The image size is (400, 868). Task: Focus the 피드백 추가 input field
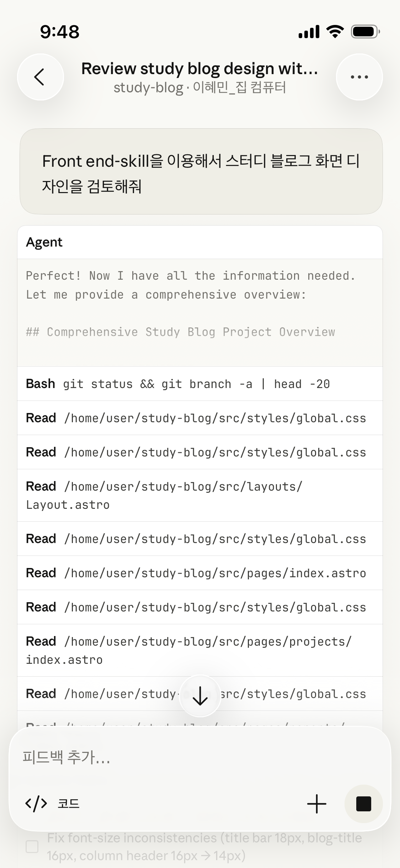[200, 757]
